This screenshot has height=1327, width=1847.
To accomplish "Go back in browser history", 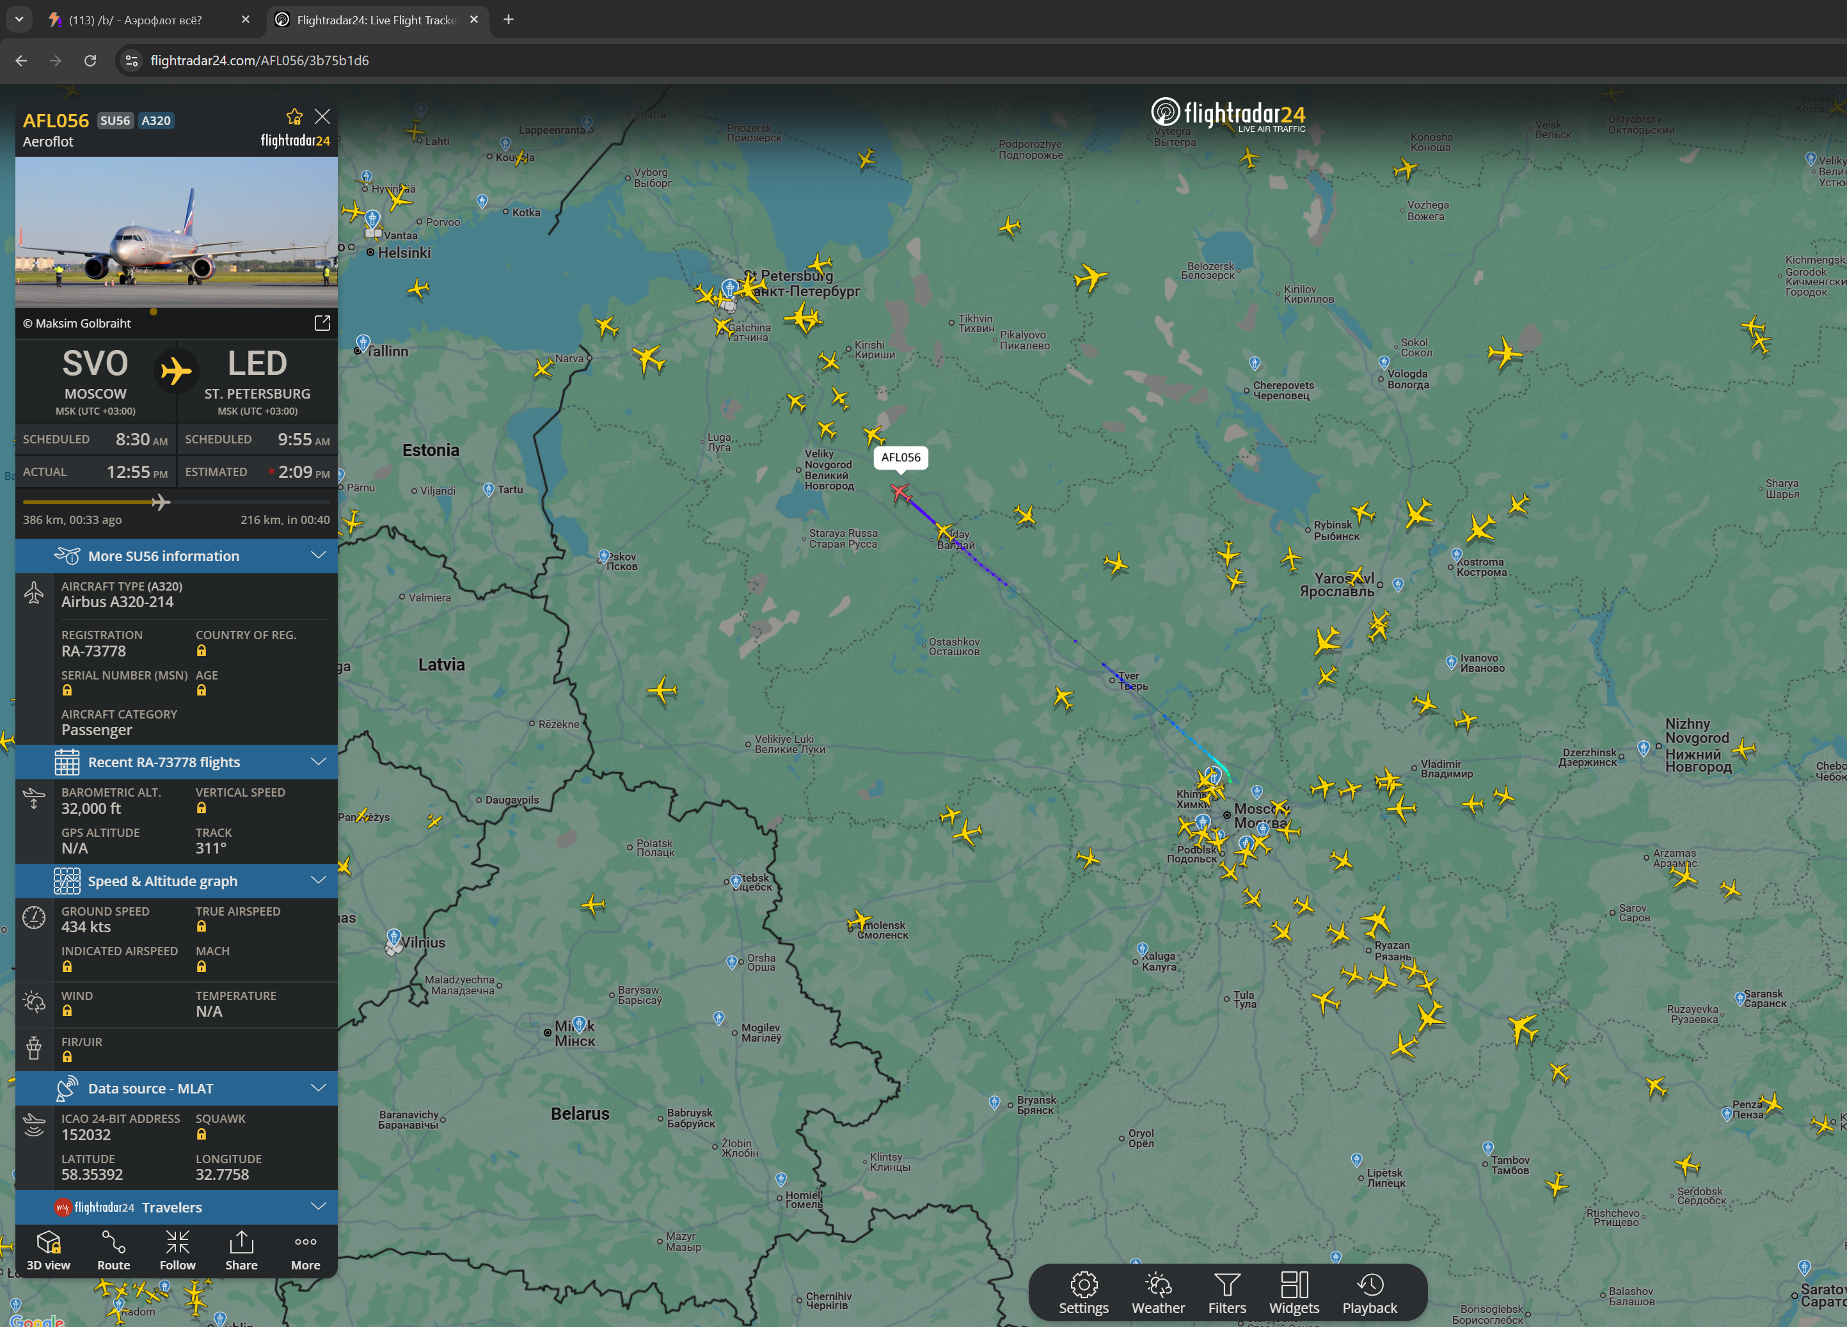I will (x=21, y=60).
